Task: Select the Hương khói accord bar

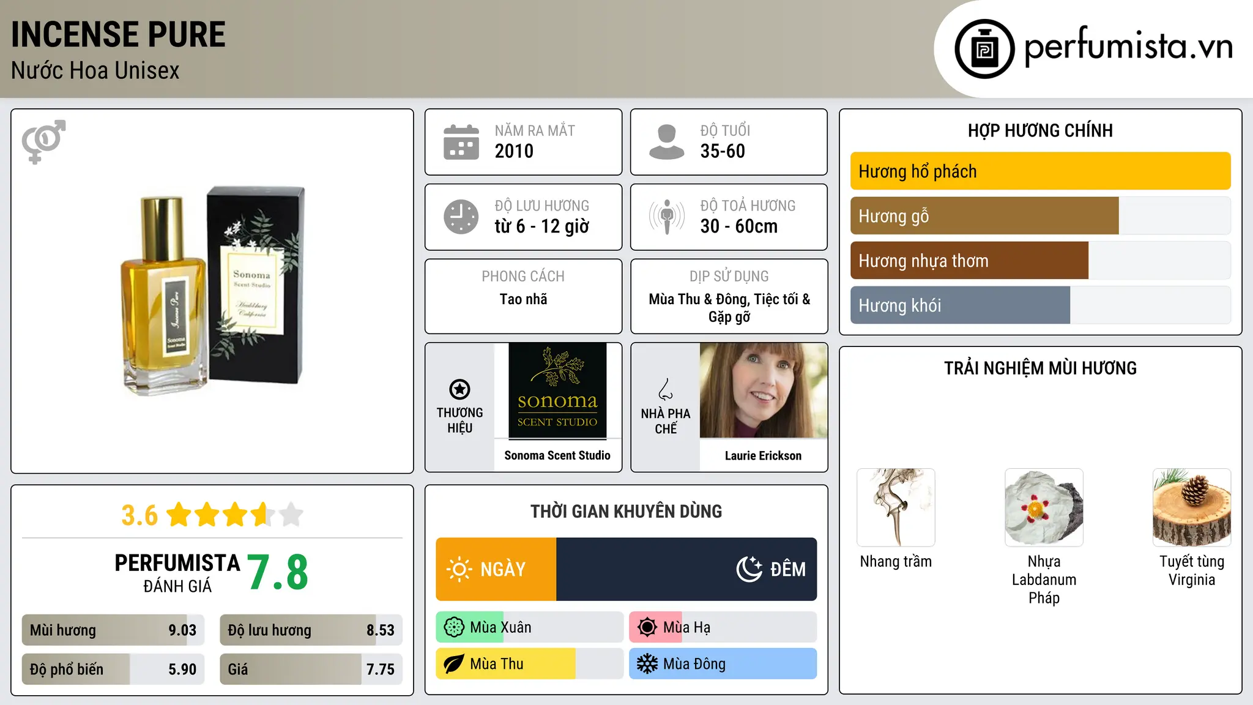Action: (x=1040, y=305)
